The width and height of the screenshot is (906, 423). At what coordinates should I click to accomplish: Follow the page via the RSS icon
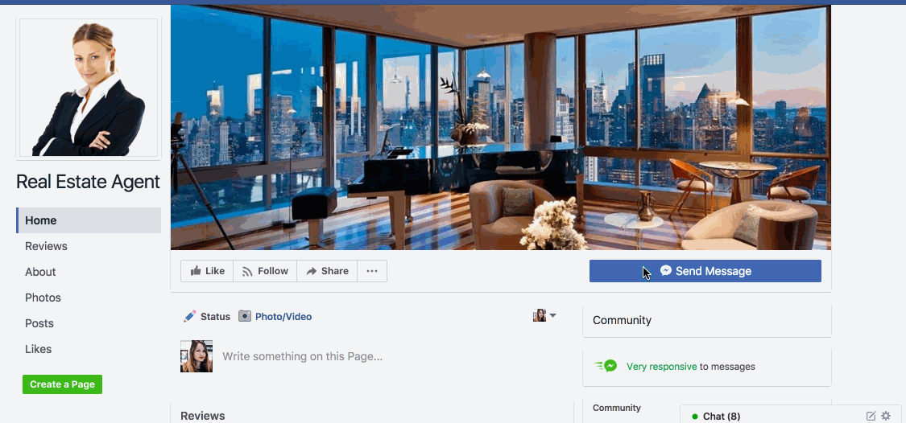(x=247, y=271)
